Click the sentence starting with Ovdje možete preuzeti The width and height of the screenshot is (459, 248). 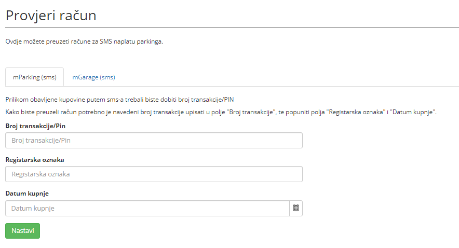84,42
